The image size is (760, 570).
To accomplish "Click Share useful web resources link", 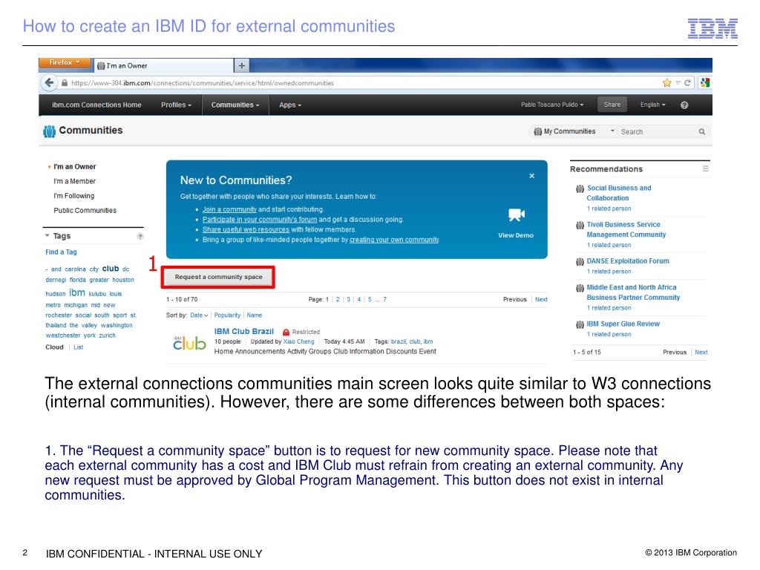I will [246, 230].
